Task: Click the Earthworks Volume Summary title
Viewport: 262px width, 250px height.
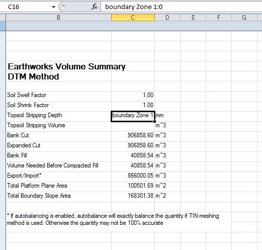Action: click(x=66, y=66)
